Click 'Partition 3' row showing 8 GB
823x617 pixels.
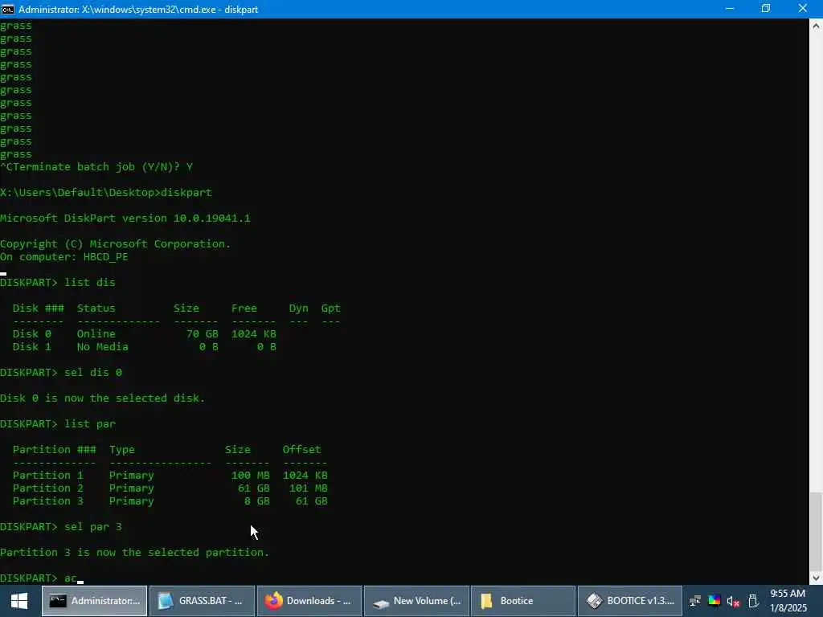[170, 501]
